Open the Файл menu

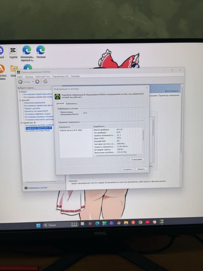20,77
